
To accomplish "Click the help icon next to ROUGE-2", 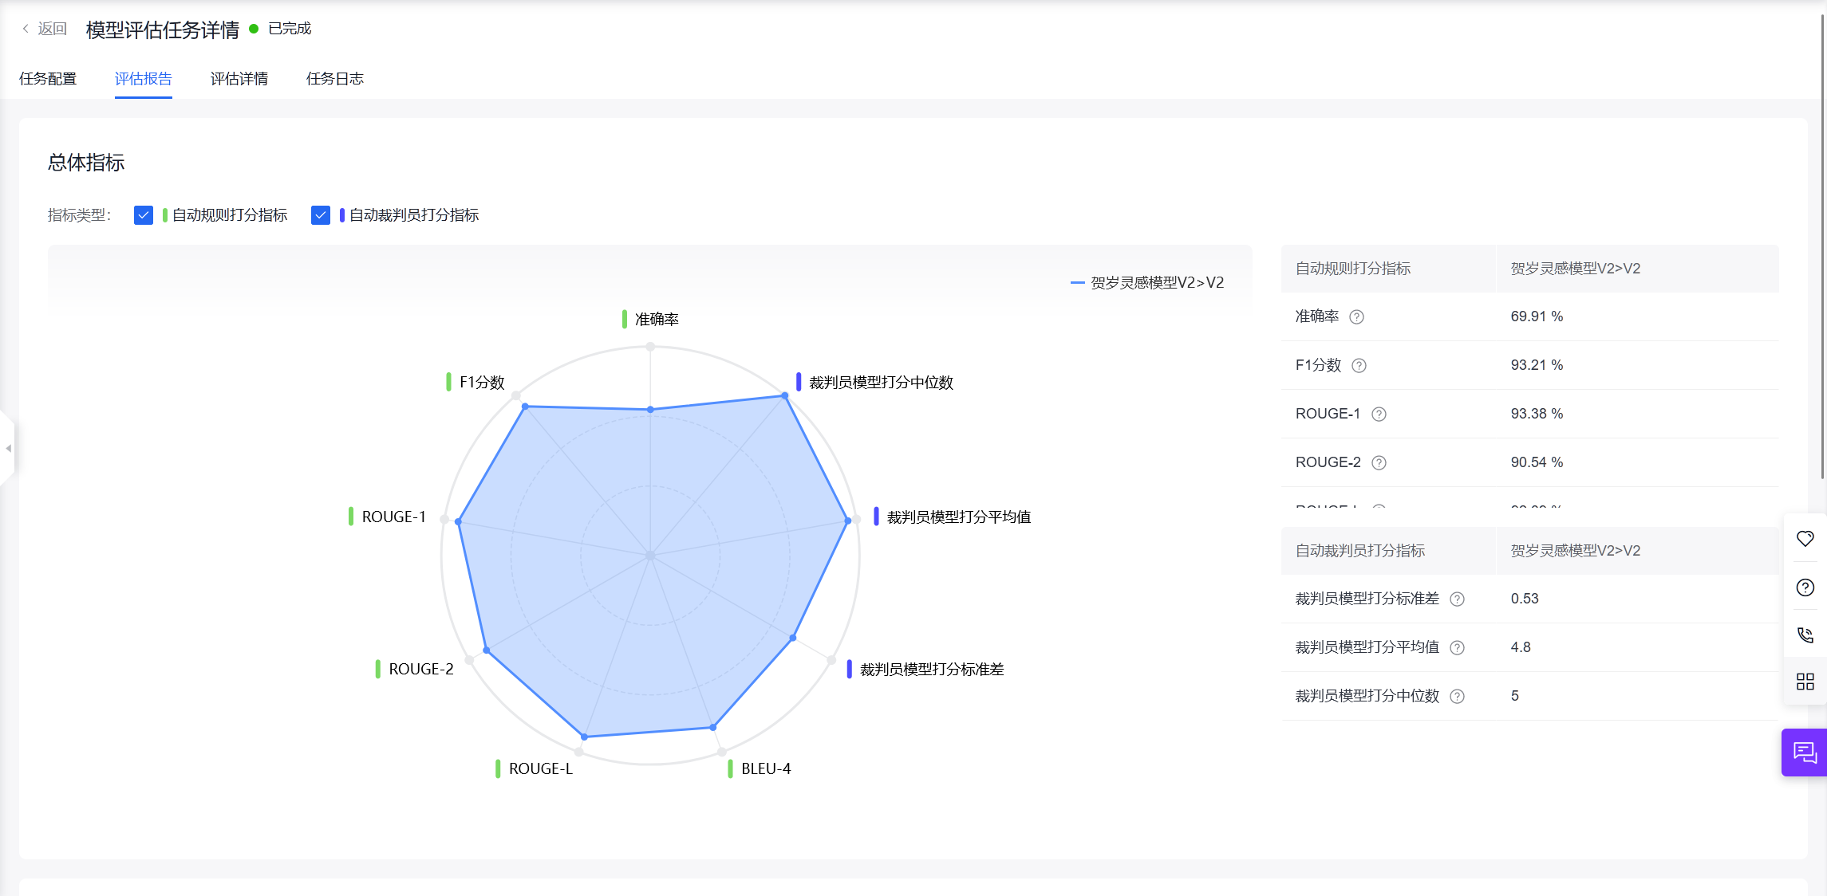I will [x=1379, y=463].
